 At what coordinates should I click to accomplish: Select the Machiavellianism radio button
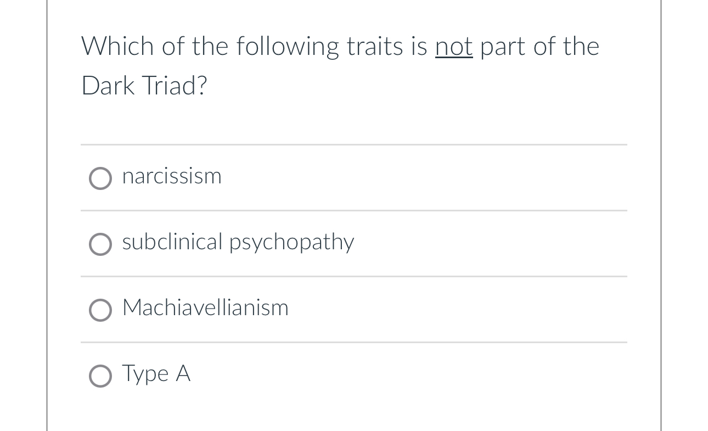pyautogui.click(x=100, y=310)
